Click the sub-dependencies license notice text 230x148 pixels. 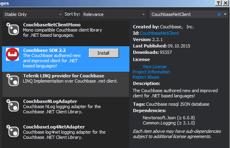pos(177,134)
